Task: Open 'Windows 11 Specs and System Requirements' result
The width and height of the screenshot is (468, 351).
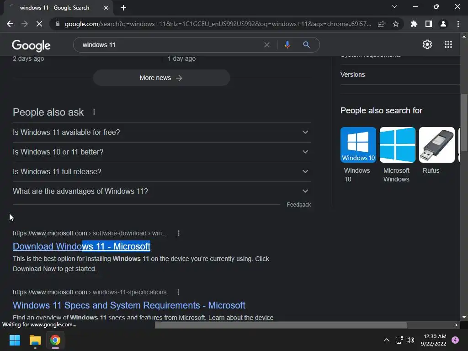Action: coord(129,305)
